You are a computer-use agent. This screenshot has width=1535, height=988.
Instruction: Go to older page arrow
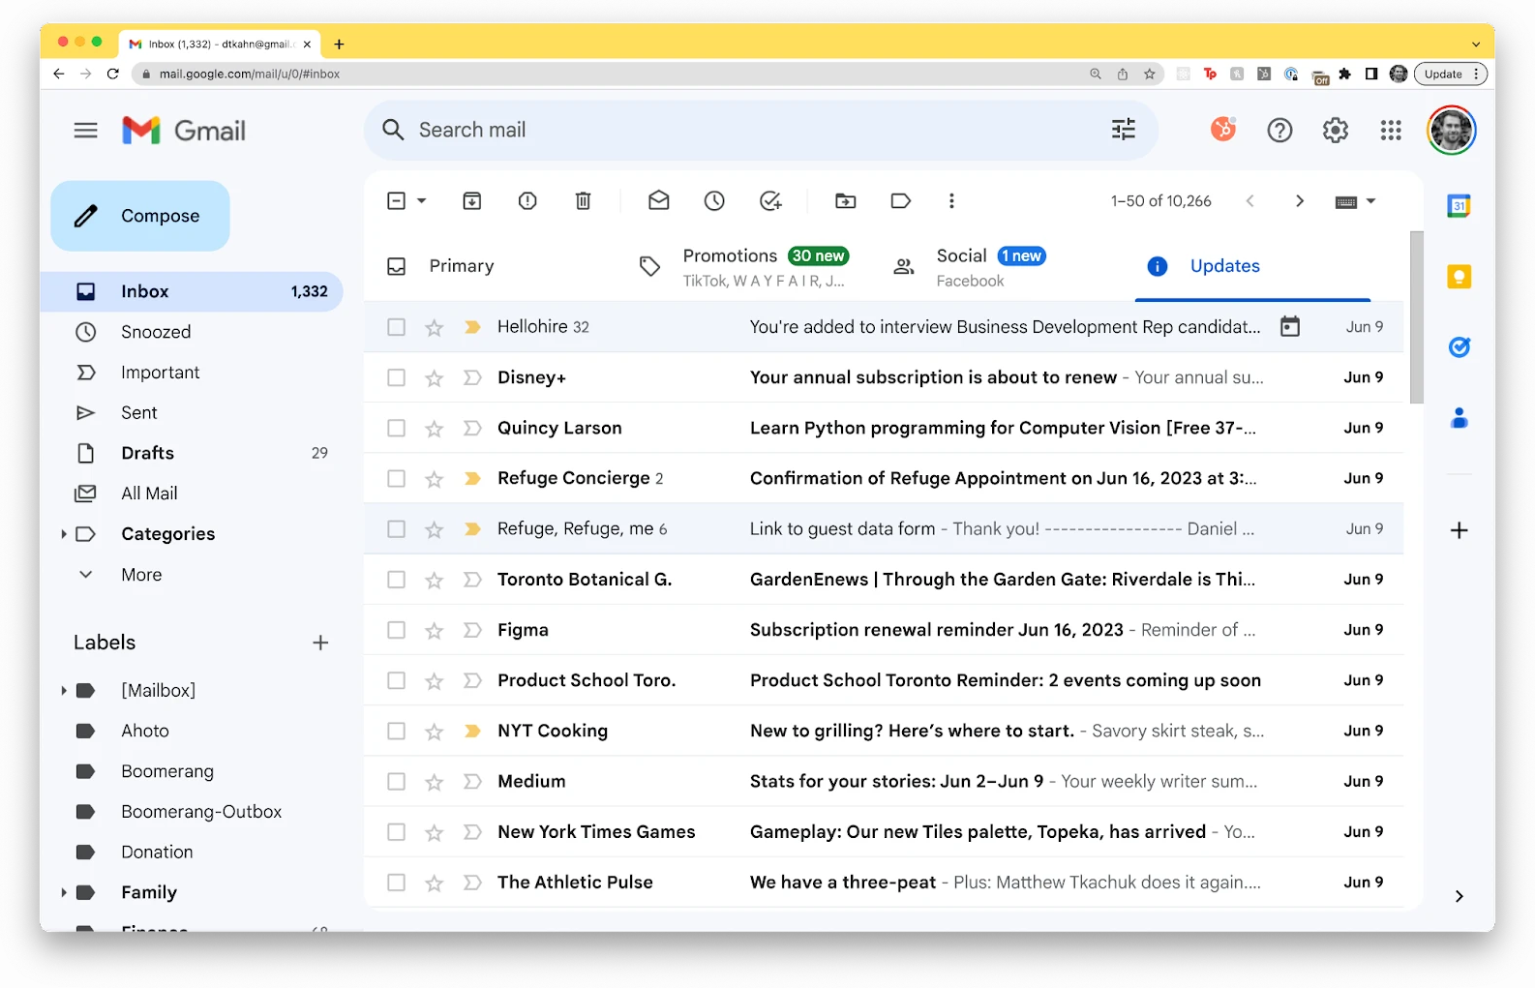1300,201
